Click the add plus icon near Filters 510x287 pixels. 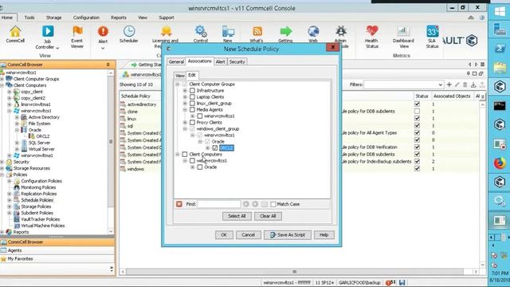point(449,85)
